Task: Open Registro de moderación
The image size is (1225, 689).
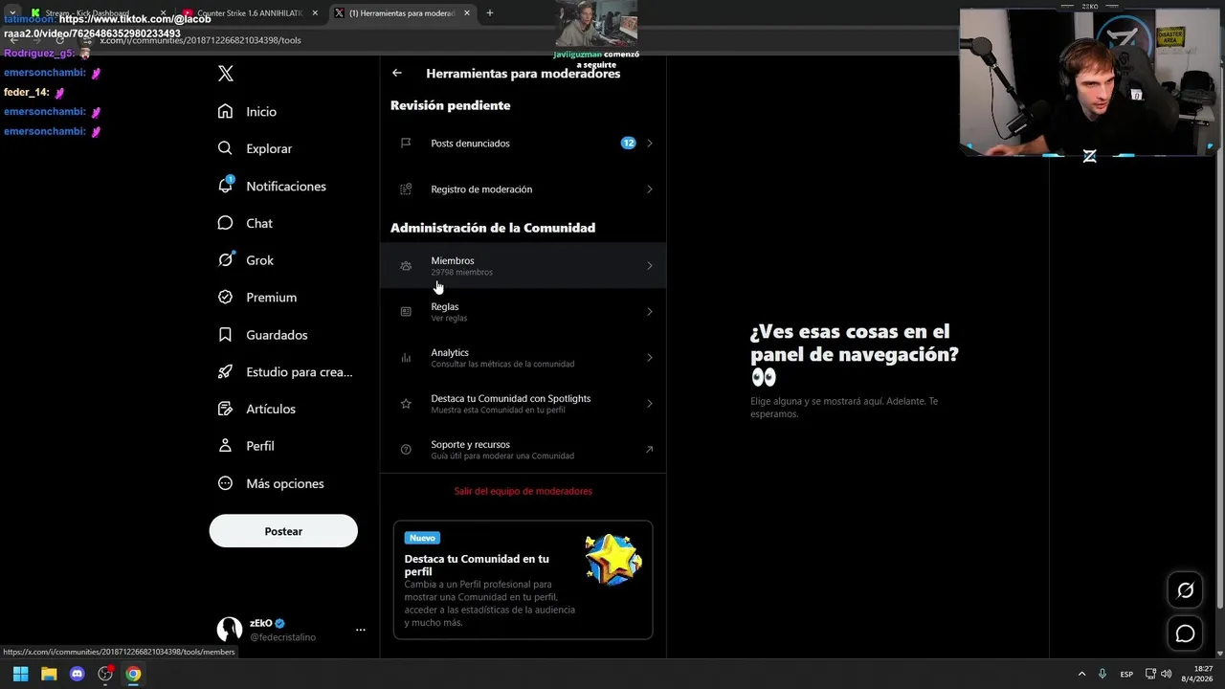Action: (x=523, y=189)
